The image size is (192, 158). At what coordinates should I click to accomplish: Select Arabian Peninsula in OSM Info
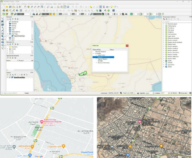104,63
